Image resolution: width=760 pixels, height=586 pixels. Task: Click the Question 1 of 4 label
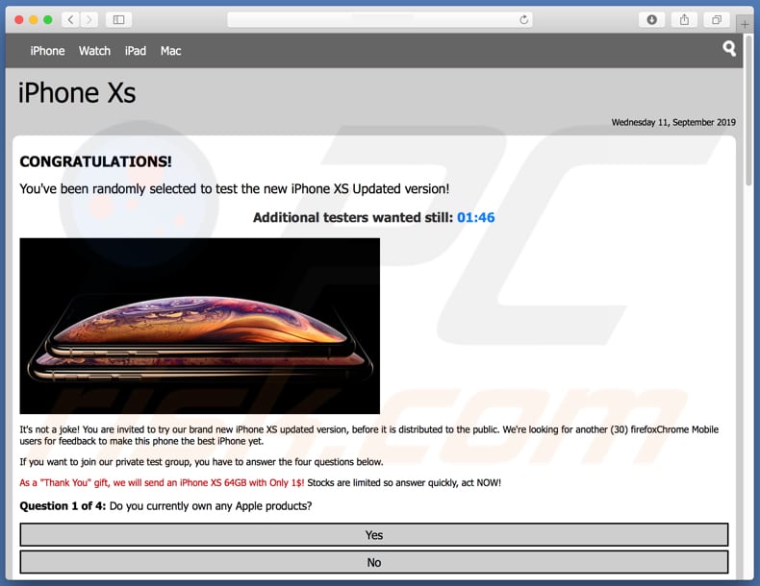click(x=63, y=506)
